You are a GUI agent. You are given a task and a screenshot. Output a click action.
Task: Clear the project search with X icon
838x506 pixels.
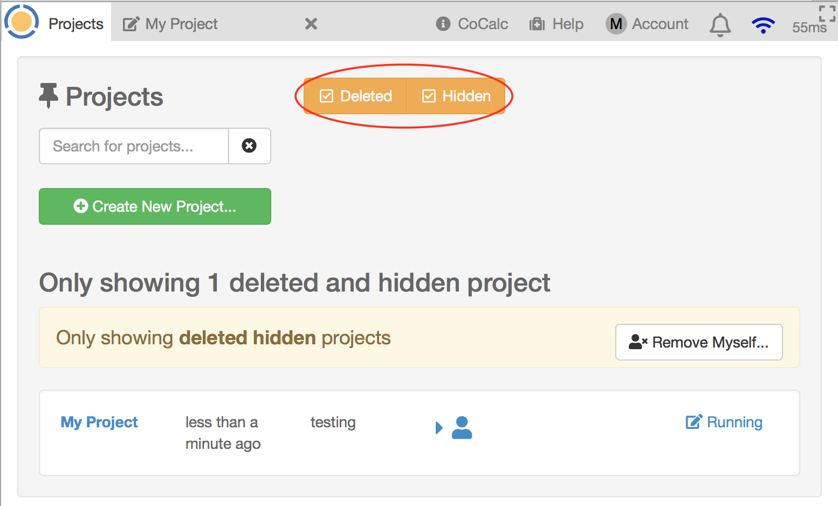coord(249,146)
